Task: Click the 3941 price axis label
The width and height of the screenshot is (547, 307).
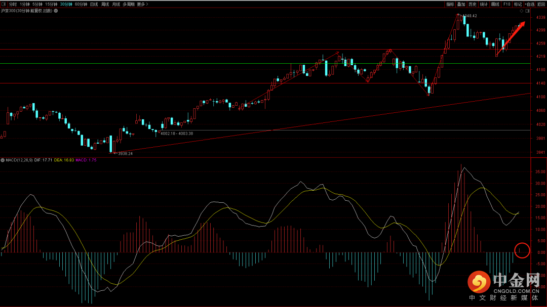Action: tap(541, 152)
